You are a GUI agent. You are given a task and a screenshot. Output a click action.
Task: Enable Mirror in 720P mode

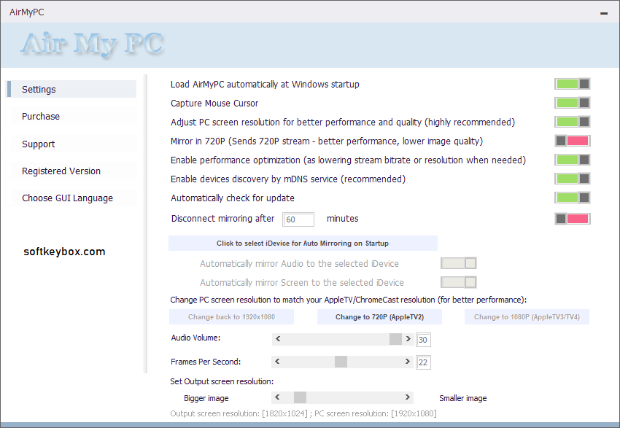[x=573, y=141]
